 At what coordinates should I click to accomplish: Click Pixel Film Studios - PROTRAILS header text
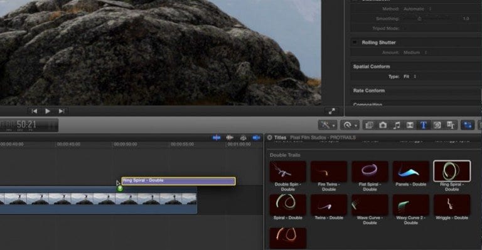(323, 138)
